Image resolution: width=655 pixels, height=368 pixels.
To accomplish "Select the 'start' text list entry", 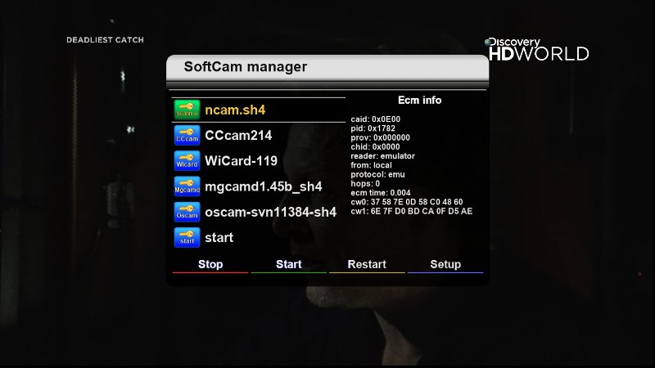I will click(x=219, y=237).
